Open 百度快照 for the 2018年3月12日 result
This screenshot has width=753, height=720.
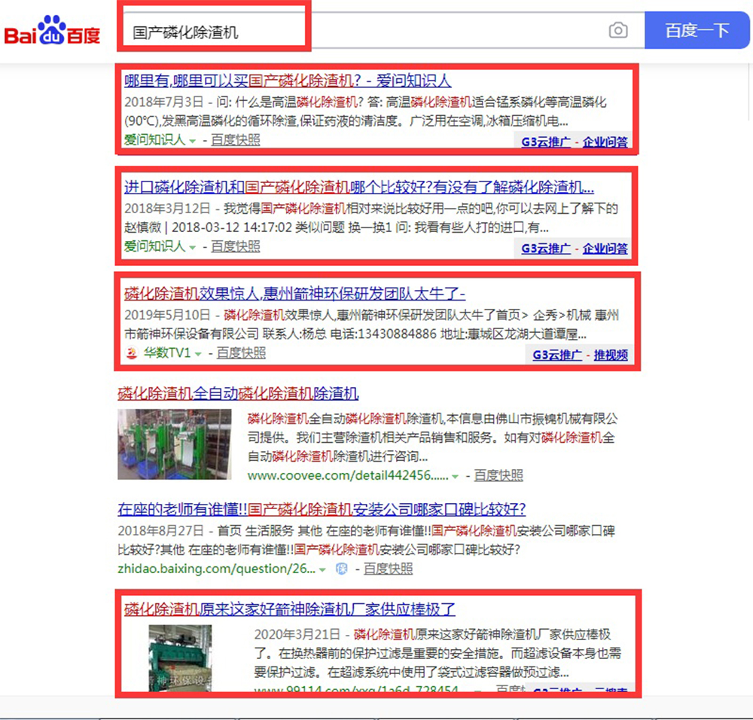pos(236,246)
